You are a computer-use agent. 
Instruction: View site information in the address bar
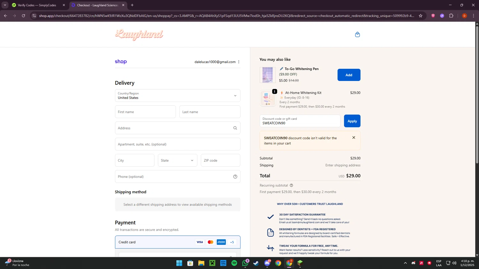(x=34, y=16)
